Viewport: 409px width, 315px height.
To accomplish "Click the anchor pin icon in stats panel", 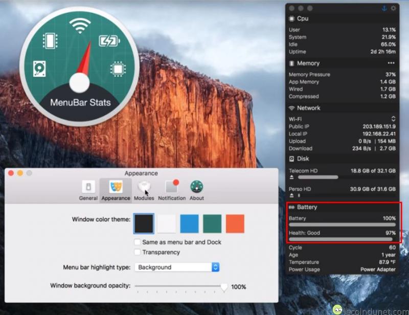I will (x=384, y=8).
